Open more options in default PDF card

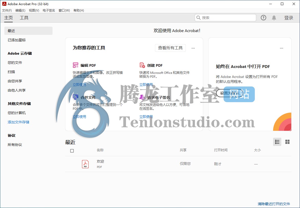[x=282, y=48]
